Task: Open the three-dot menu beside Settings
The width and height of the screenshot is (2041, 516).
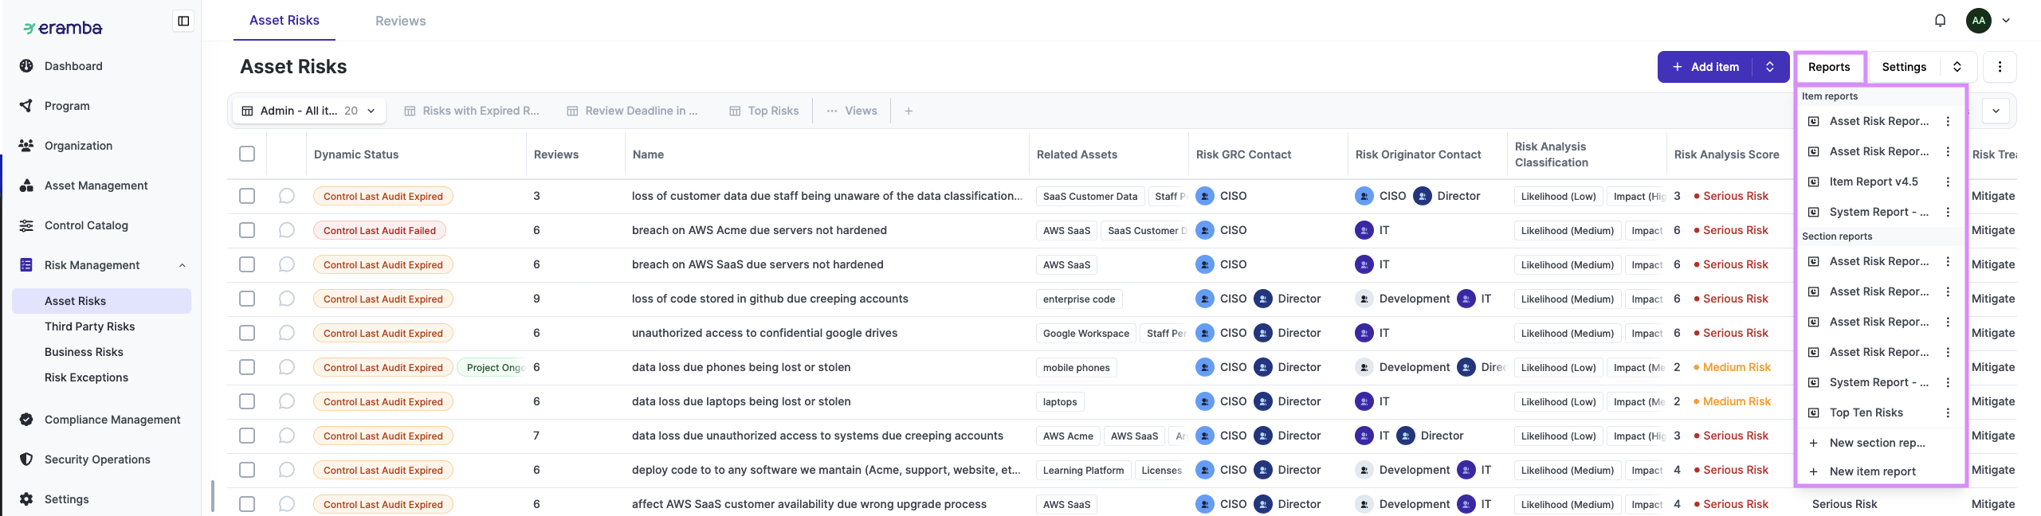Action: (2000, 67)
